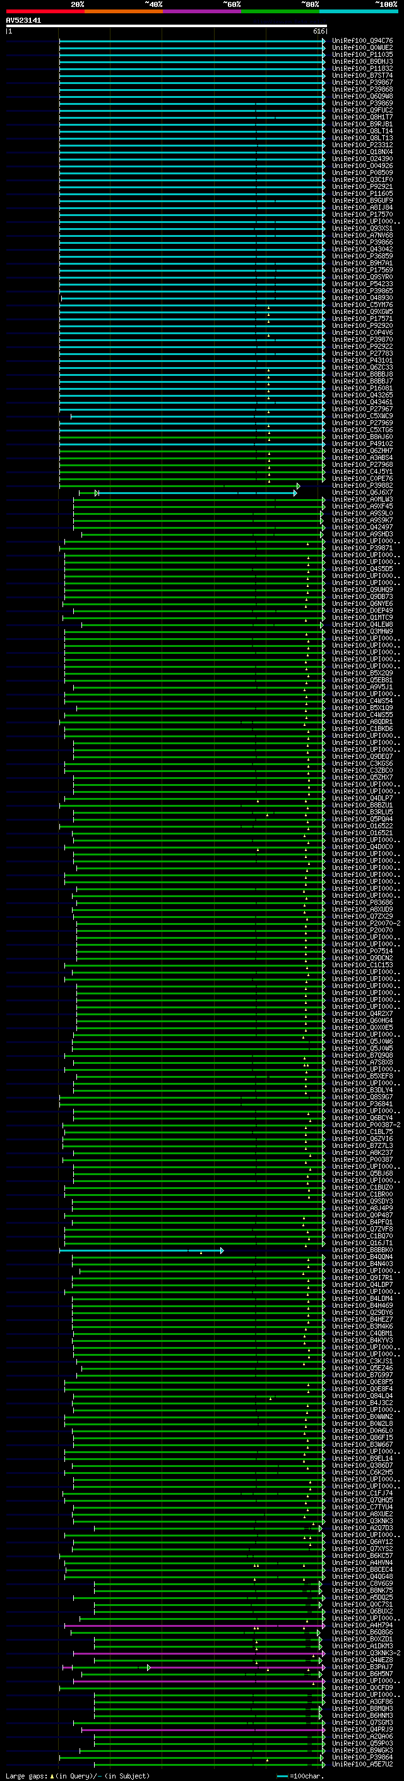Open hit UniRef100_B7ST74
404x1781 pixels.
click(x=362, y=76)
